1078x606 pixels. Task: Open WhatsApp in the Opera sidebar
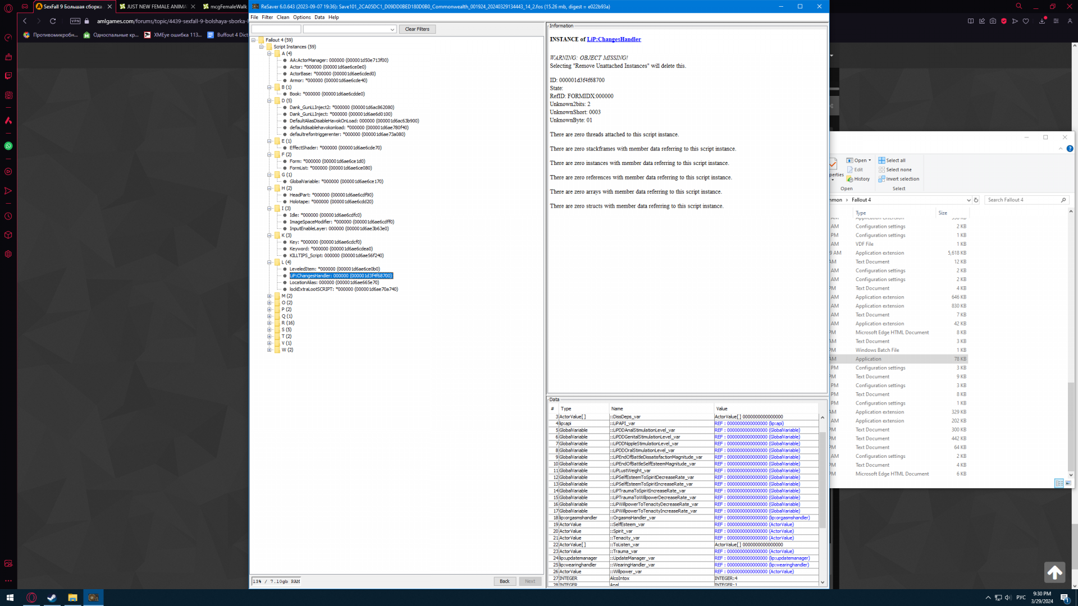tap(8, 146)
